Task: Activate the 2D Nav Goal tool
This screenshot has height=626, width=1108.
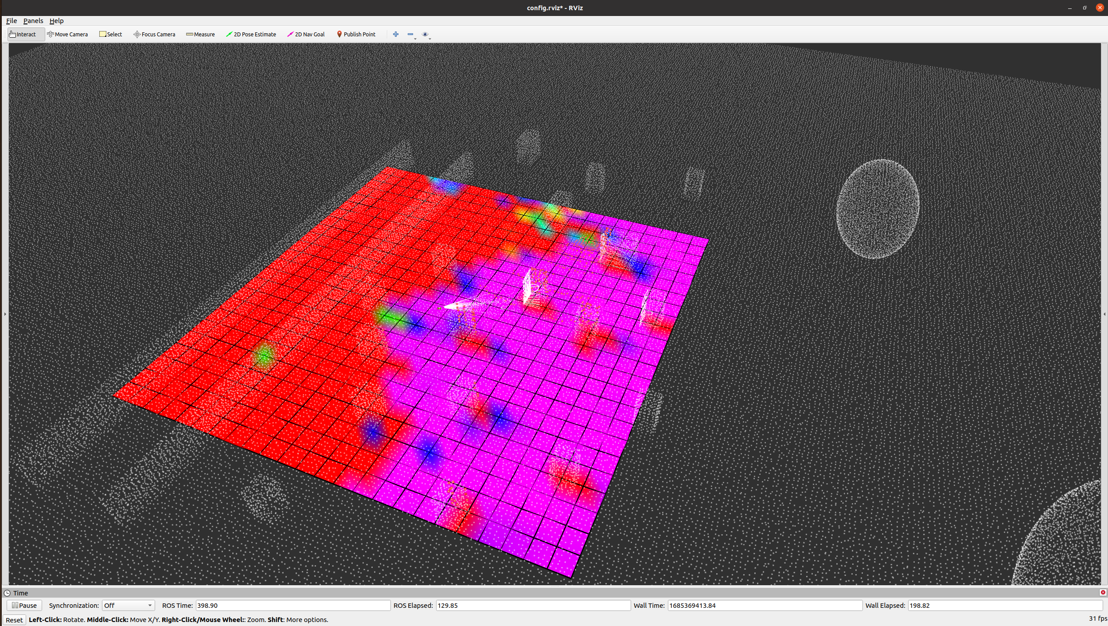Action: pos(306,34)
